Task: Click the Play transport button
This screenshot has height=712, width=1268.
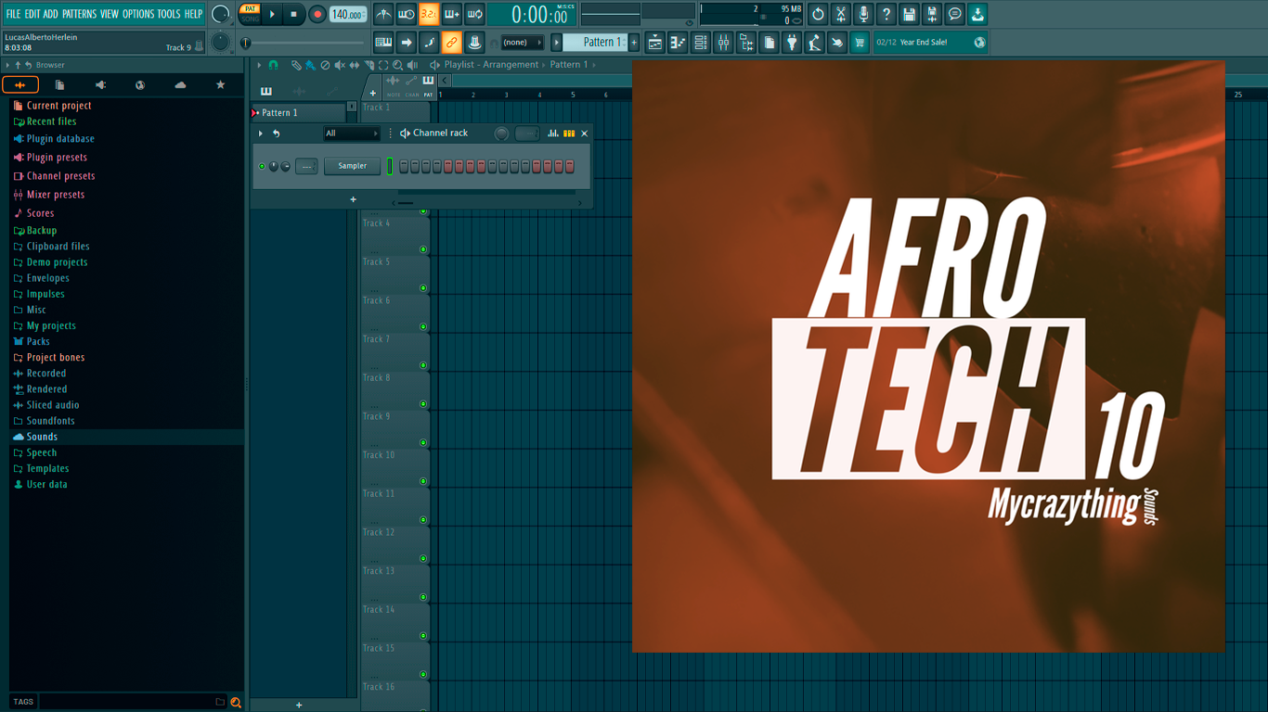Action: pos(272,14)
